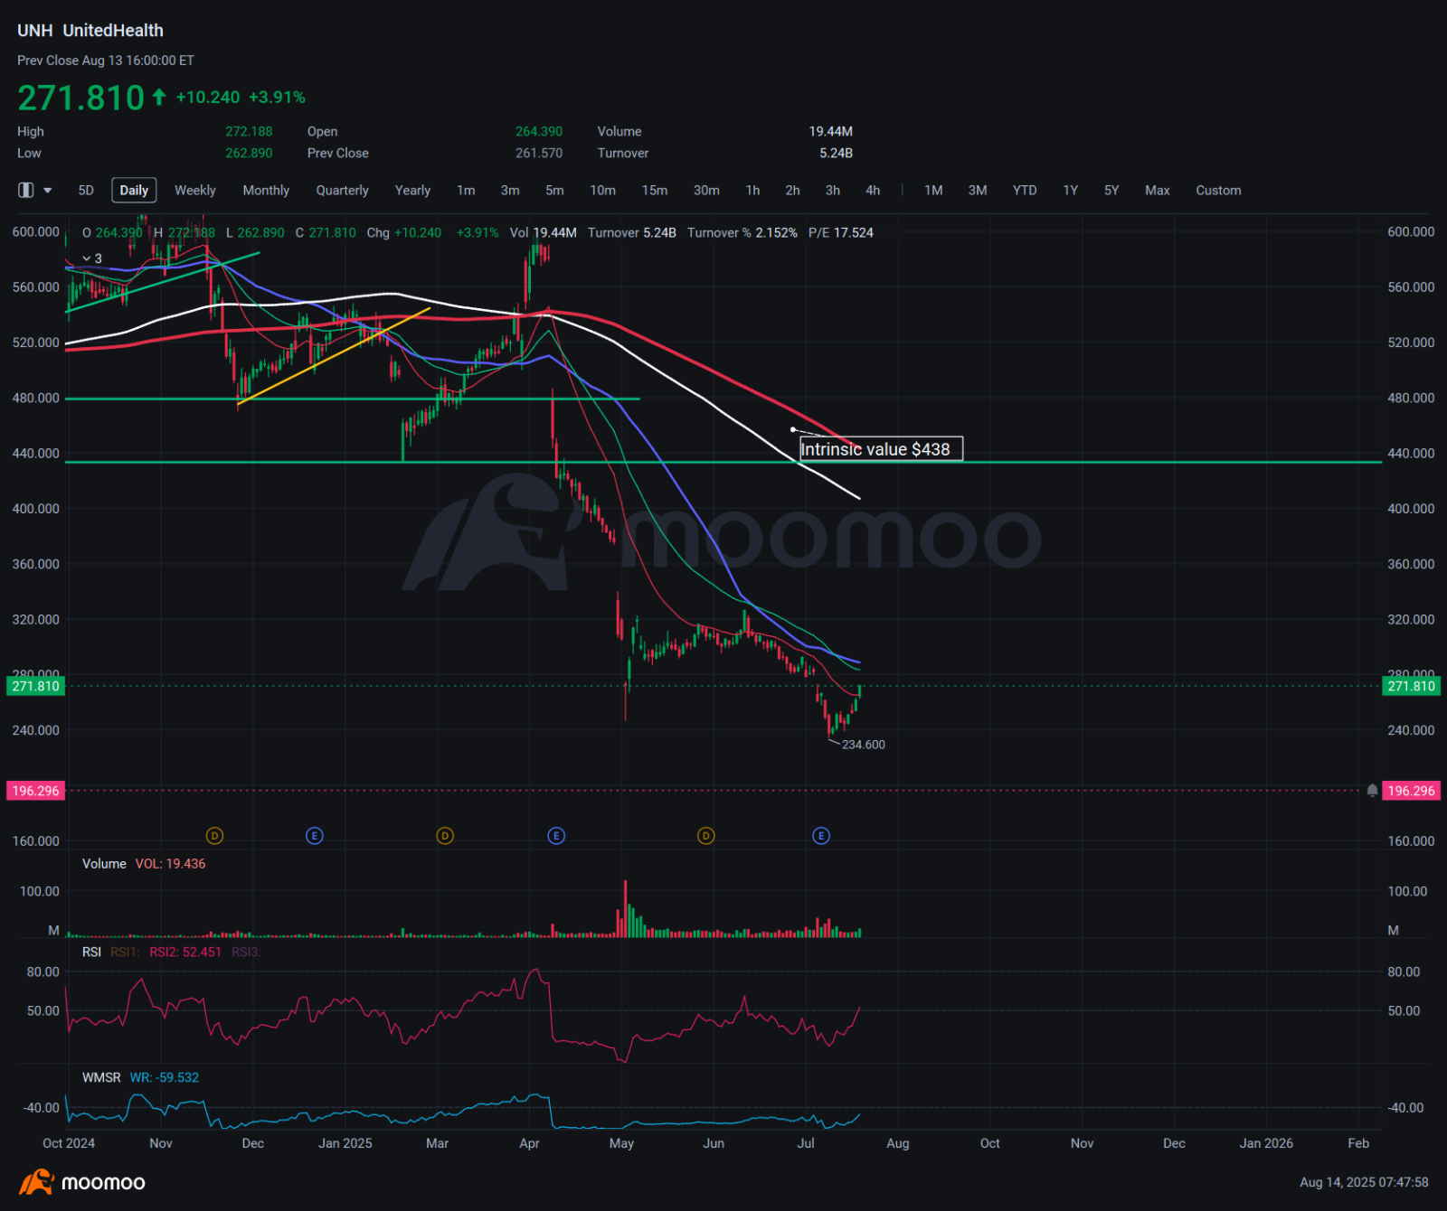
Task: Click the earnings marker near July
Action: pyautogui.click(x=821, y=836)
